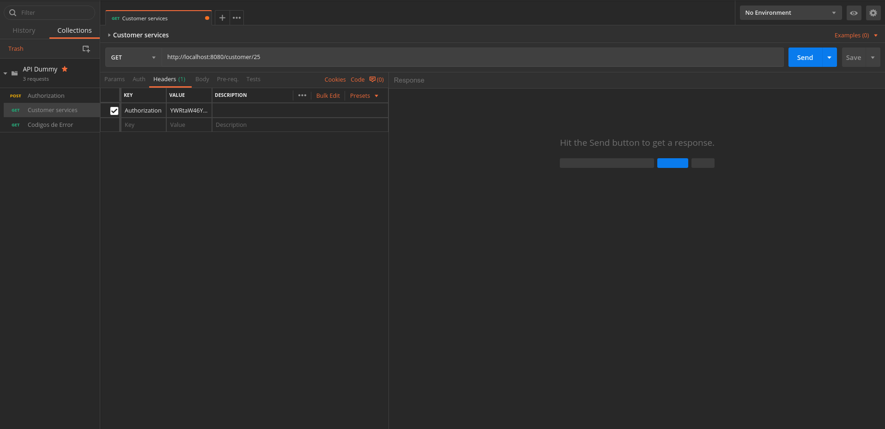Open the settings gear icon
The width and height of the screenshot is (885, 429).
(873, 13)
